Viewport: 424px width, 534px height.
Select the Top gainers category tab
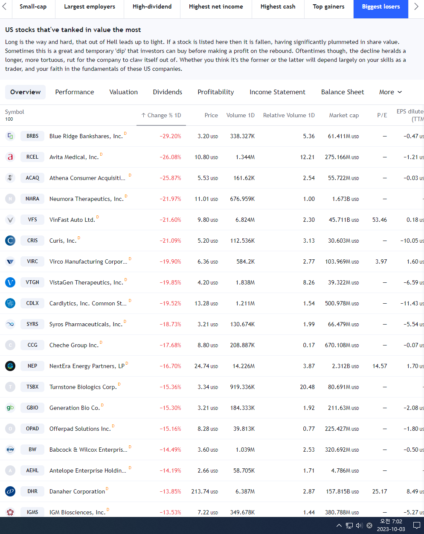328,7
